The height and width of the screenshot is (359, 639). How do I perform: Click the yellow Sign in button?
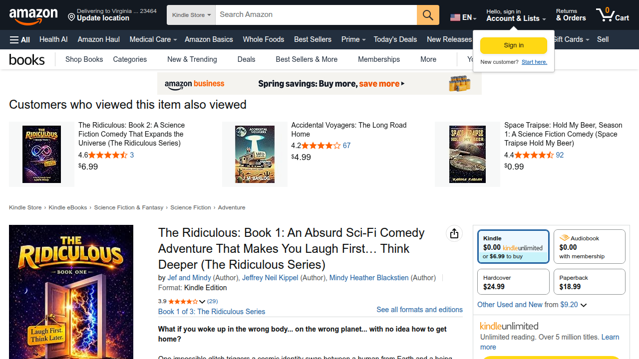coord(514,45)
